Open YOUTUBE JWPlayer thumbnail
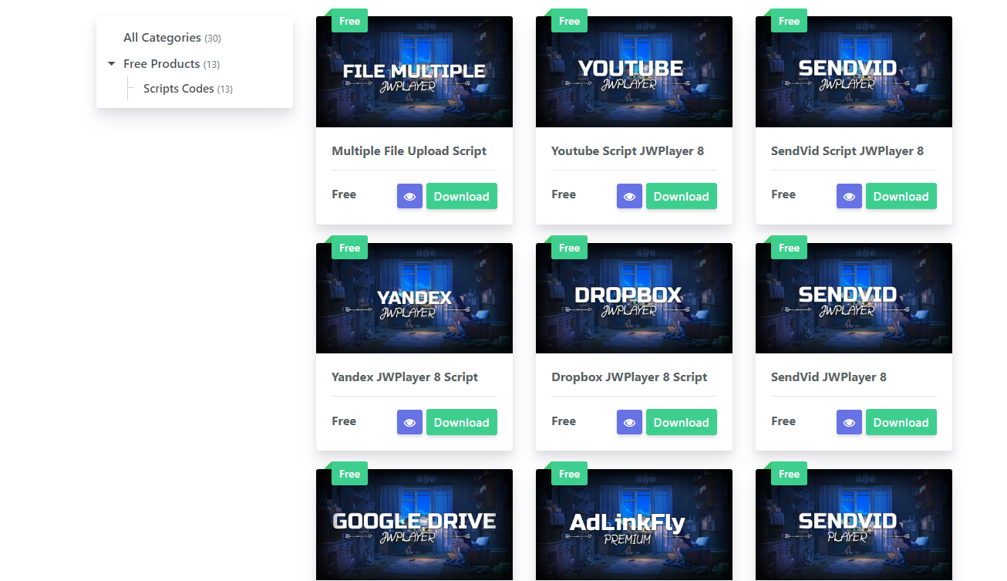Viewport: 1007px width, 581px height. point(634,72)
